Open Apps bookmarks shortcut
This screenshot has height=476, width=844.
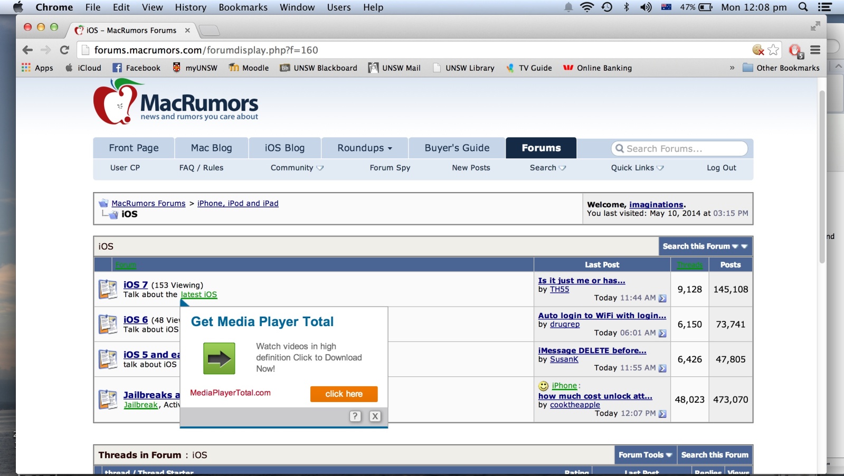coord(37,68)
